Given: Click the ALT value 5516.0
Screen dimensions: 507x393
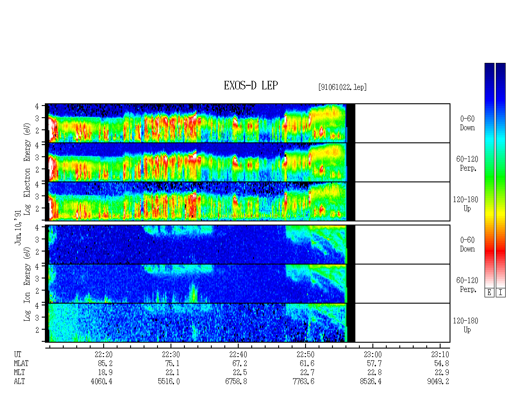Looking at the screenshot, I should 169,382.
